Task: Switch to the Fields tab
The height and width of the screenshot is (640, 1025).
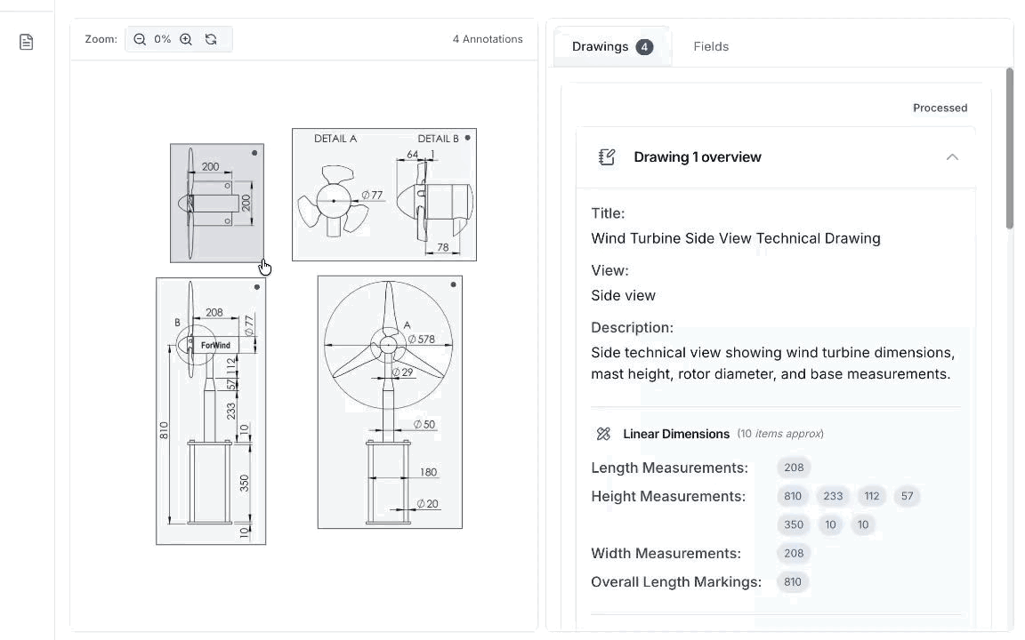Action: [711, 46]
